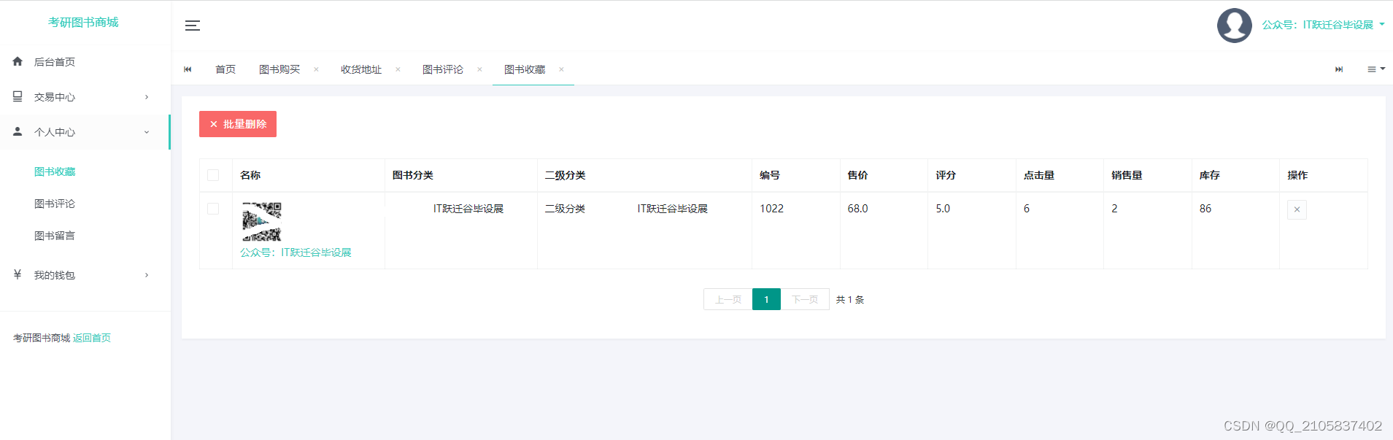Image resolution: width=1393 pixels, height=440 pixels.
Task: Jump tabs right with the fast-forward icon
Action: tap(1339, 69)
